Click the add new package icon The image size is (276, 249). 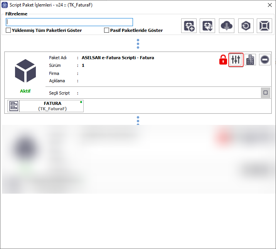coord(189,26)
